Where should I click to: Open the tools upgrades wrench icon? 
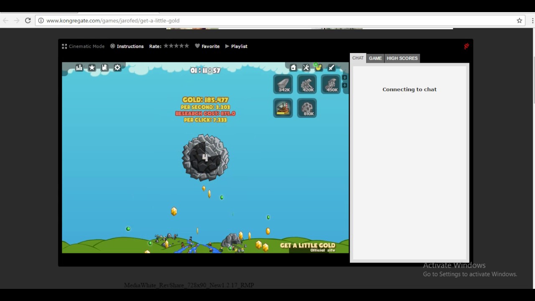tap(306, 68)
